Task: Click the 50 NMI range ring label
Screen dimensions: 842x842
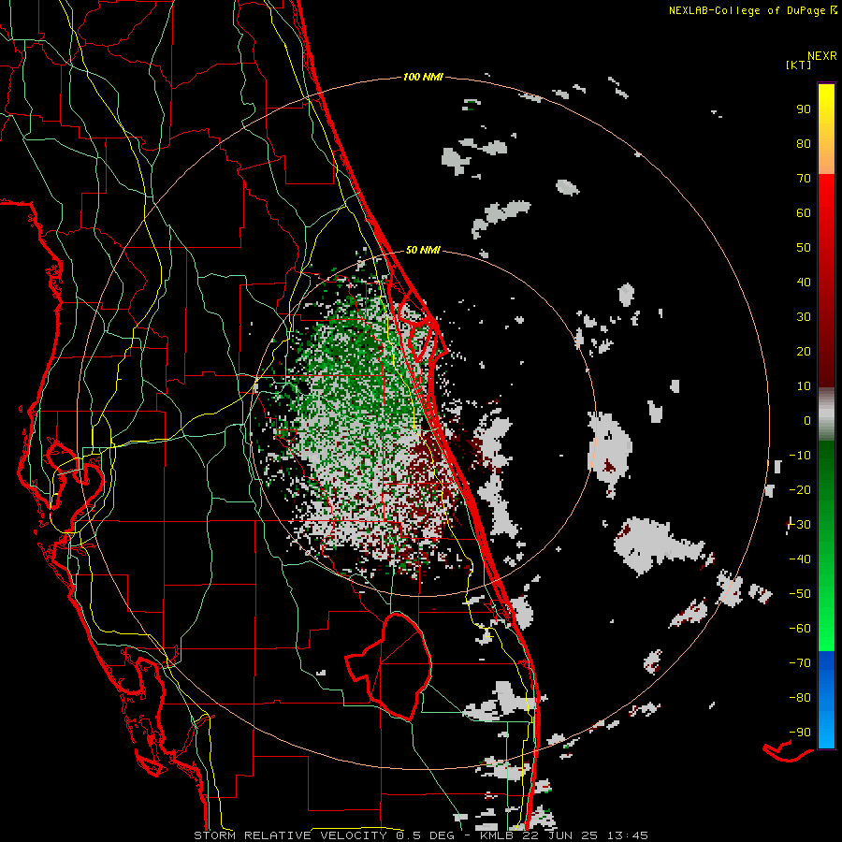Action: pos(423,250)
